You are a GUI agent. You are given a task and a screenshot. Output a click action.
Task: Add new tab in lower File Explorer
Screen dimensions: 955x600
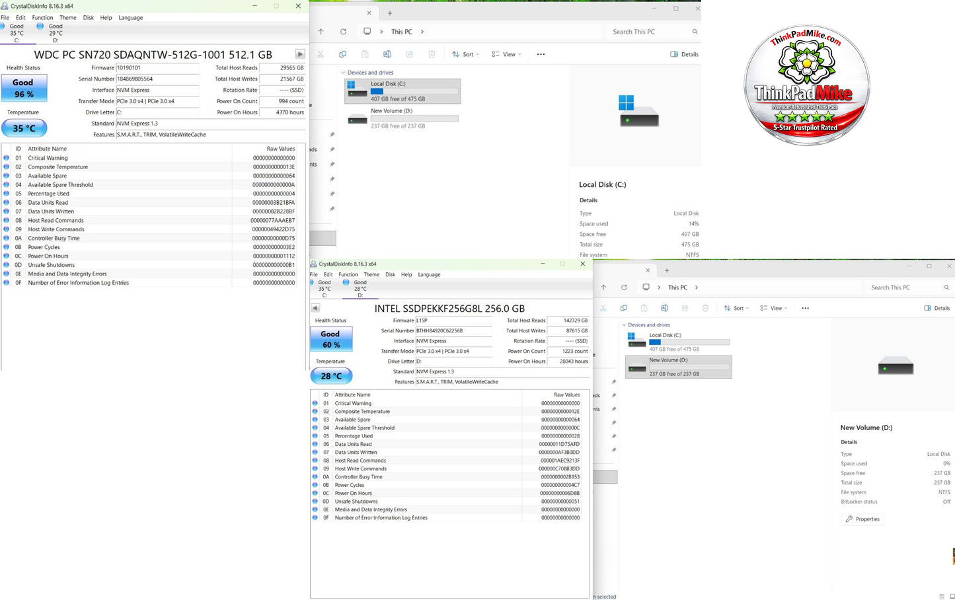[x=667, y=270]
